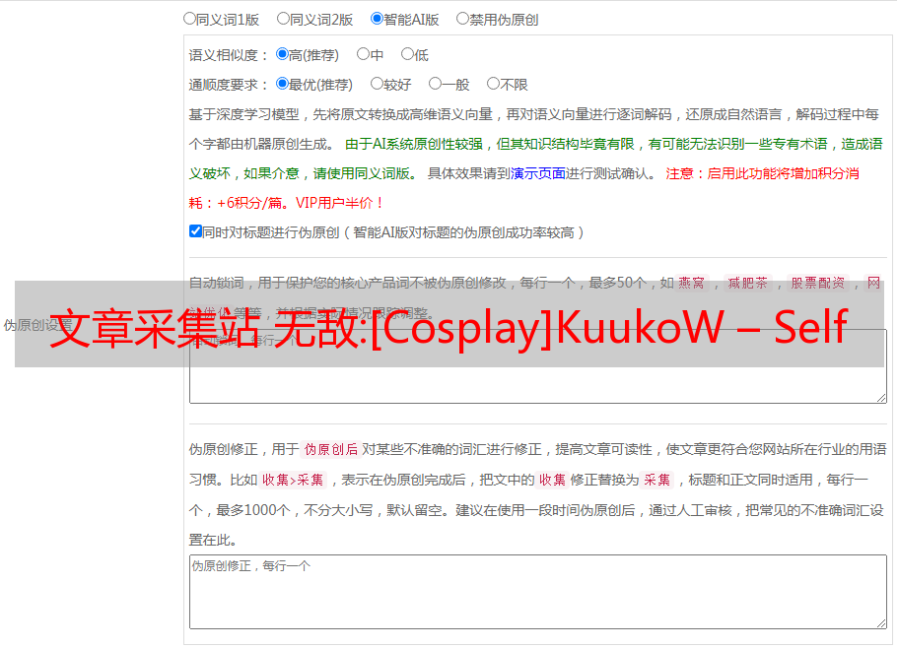
Task: Set 语义相似度 to 中
Action: tap(363, 55)
